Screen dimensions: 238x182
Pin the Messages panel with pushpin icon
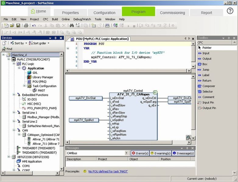187,148
